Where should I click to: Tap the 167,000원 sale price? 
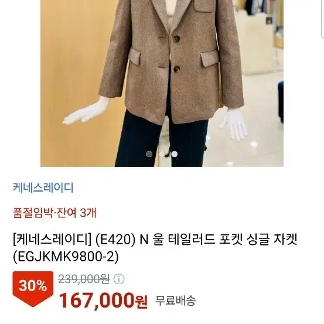[103, 301]
